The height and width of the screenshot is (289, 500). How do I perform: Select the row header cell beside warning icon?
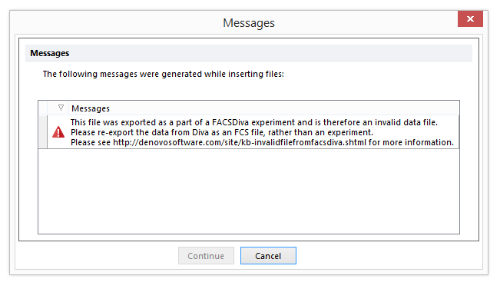(43, 132)
